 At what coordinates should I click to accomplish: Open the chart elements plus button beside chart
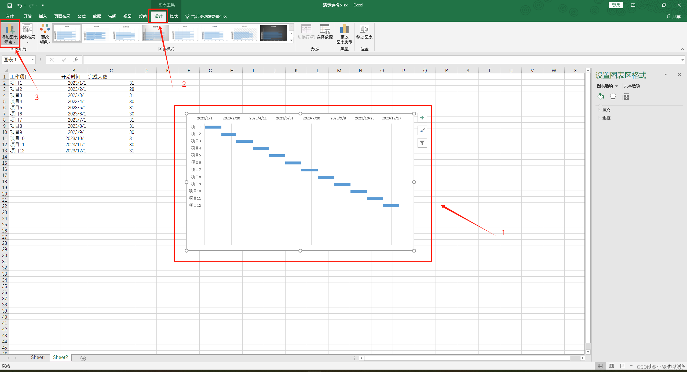point(422,118)
